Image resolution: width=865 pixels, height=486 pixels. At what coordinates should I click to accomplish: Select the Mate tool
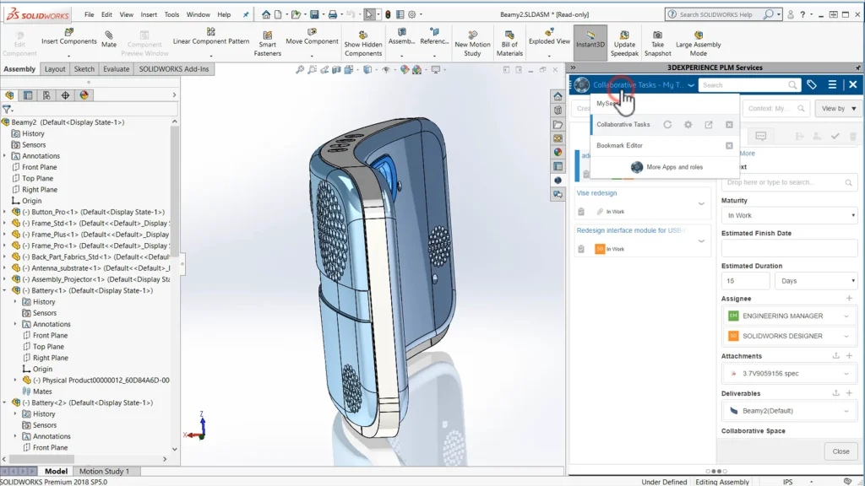108,39
